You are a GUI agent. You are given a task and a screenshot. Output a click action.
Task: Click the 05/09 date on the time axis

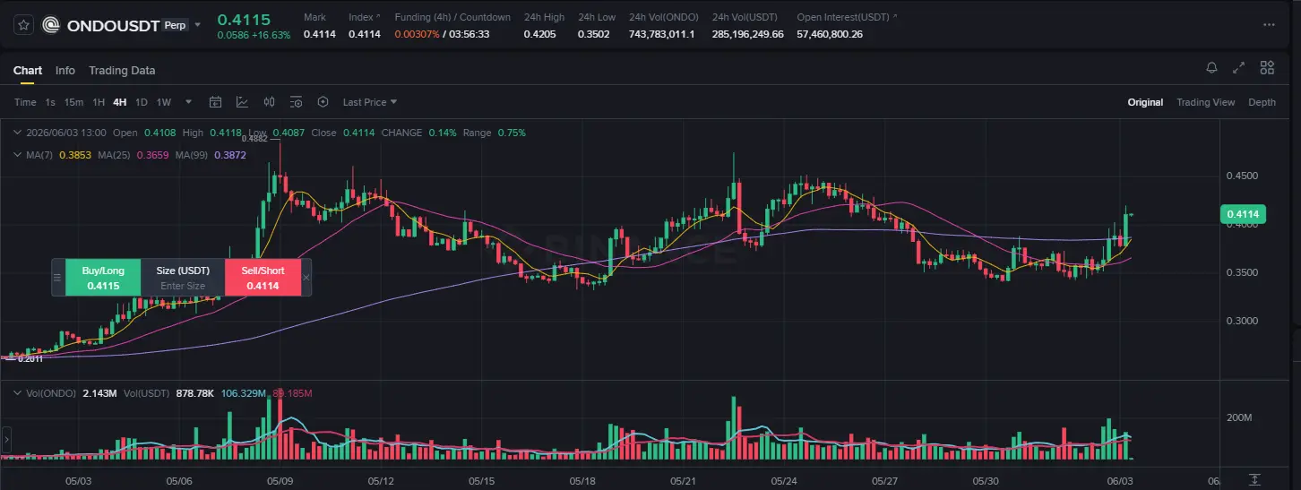(x=280, y=481)
